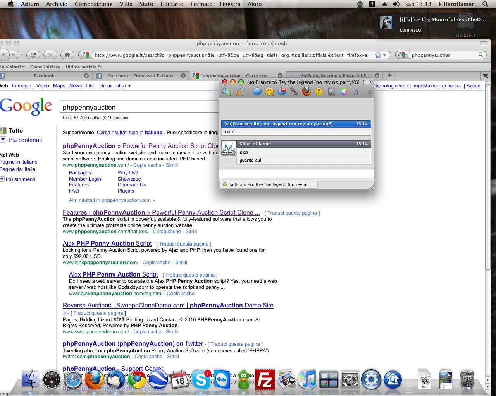
Task: Switch to 'phpPennyAuction » Powerful P...' tab
Action: [334, 76]
